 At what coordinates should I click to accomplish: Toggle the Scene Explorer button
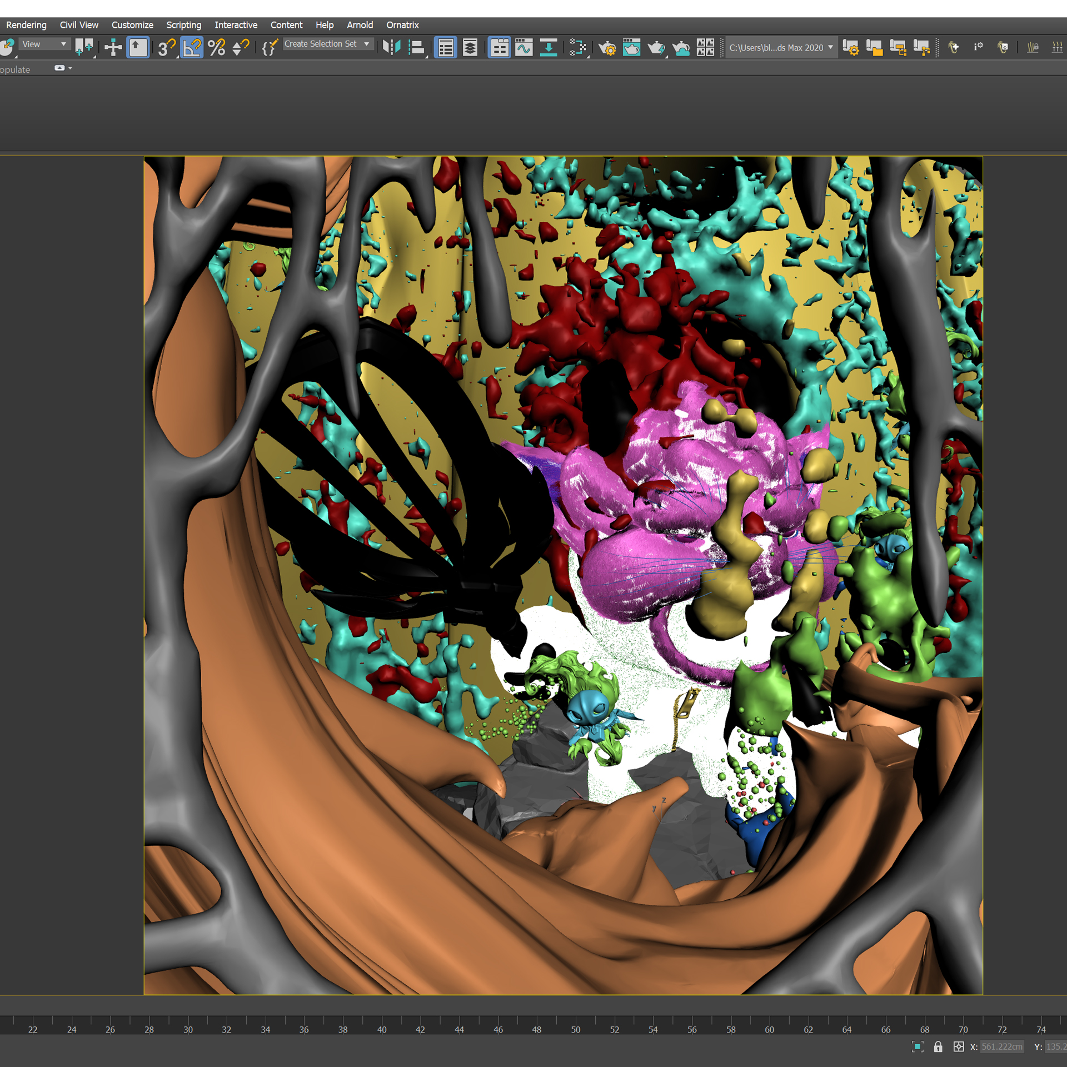coord(446,48)
